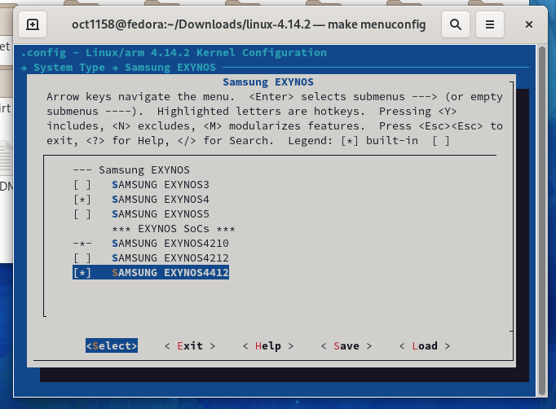Open a new terminal tab icon
556x409 pixels.
33,24
